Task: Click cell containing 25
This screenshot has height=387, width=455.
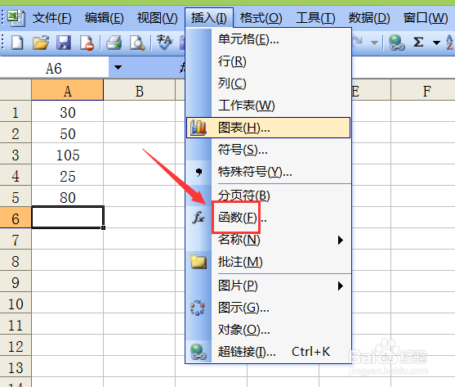Action: [67, 175]
